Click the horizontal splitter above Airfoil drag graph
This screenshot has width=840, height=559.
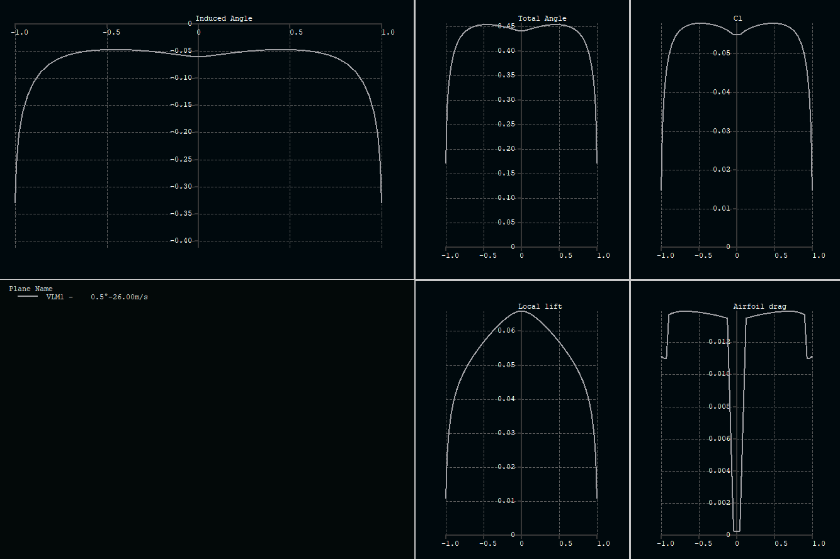point(735,280)
